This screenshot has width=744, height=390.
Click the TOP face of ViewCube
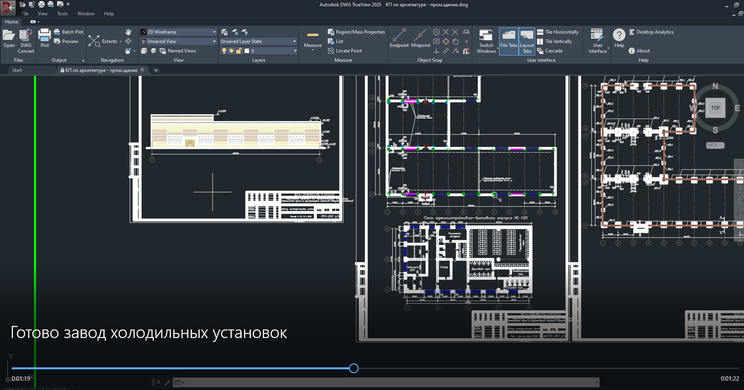(x=715, y=108)
